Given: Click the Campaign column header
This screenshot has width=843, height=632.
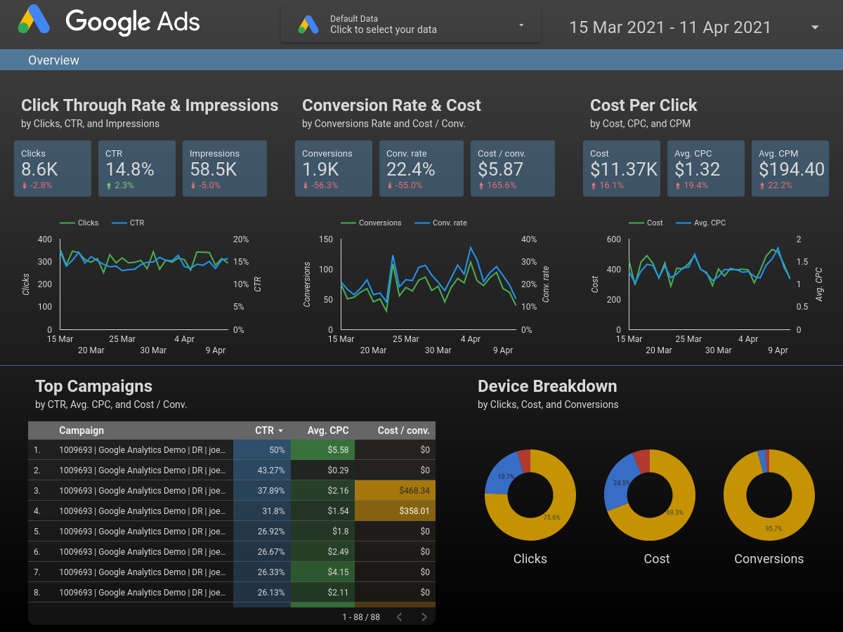Looking at the screenshot, I should tap(81, 430).
